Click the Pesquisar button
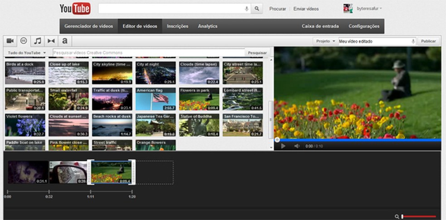This screenshot has height=220, width=446. [257, 53]
